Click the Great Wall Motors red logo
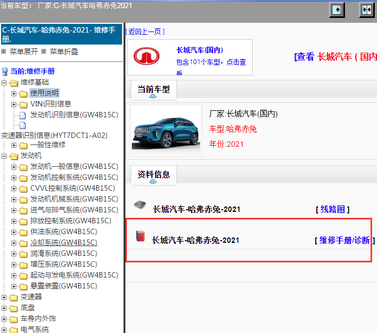 [146, 56]
